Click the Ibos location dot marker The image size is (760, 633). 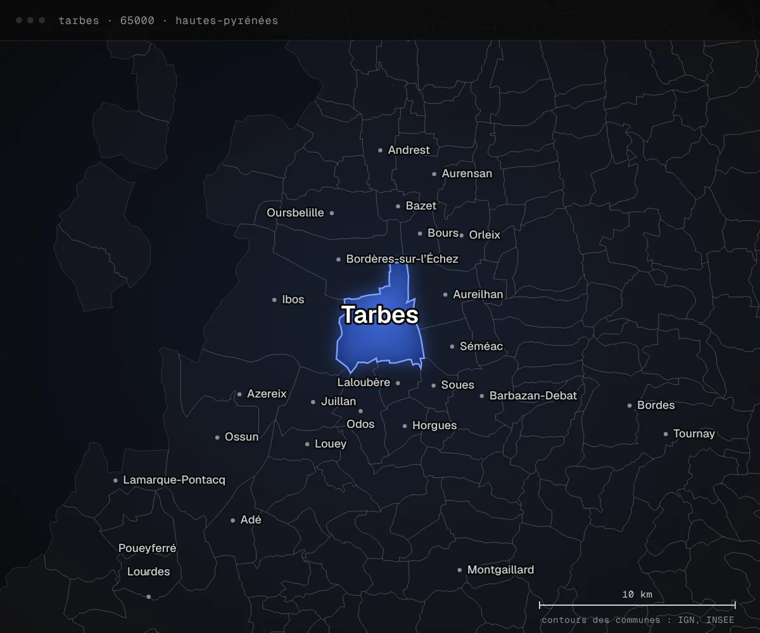(x=274, y=300)
